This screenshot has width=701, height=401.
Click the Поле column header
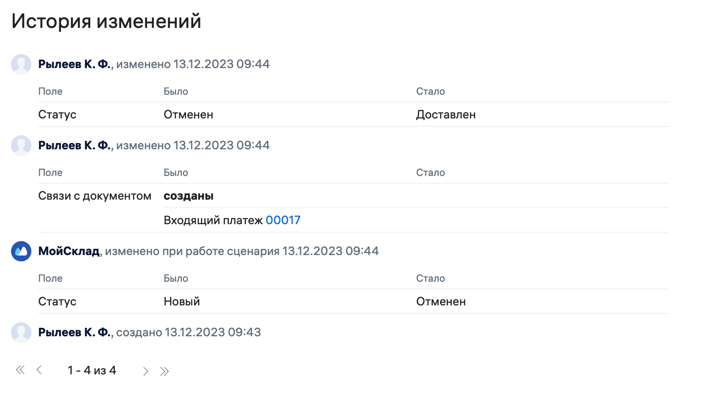[50, 91]
